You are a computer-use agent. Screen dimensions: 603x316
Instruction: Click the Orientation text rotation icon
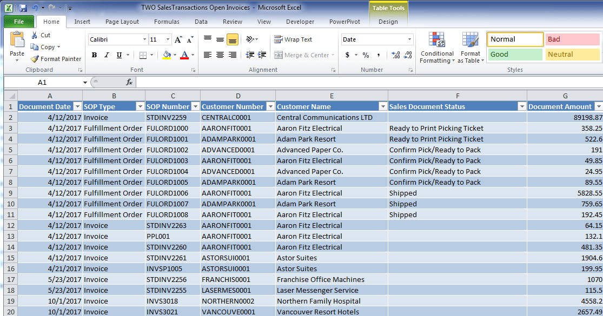click(x=250, y=39)
